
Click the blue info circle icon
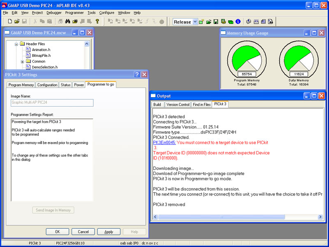pos(238,22)
